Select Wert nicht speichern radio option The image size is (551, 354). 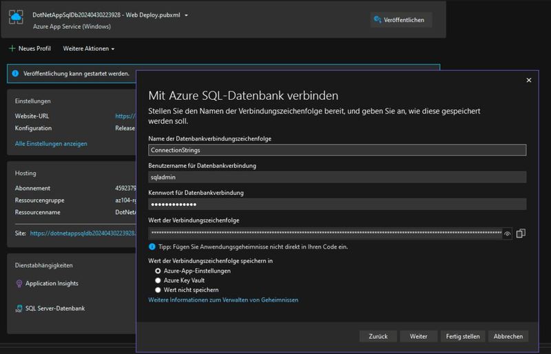coord(158,291)
